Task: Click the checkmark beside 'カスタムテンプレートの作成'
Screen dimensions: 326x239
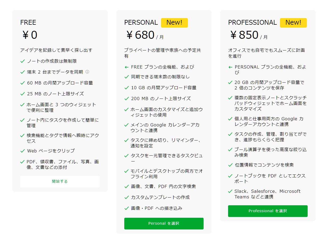Action: coord(126,198)
